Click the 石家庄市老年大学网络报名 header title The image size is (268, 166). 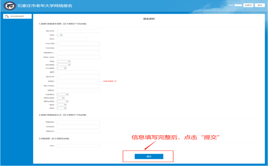[45, 6]
